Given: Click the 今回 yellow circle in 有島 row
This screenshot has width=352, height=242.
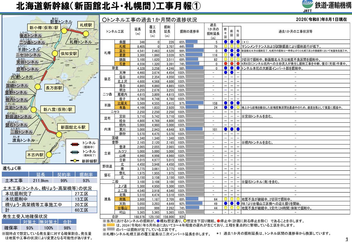Looking at the screenshot, I should coord(238,107).
